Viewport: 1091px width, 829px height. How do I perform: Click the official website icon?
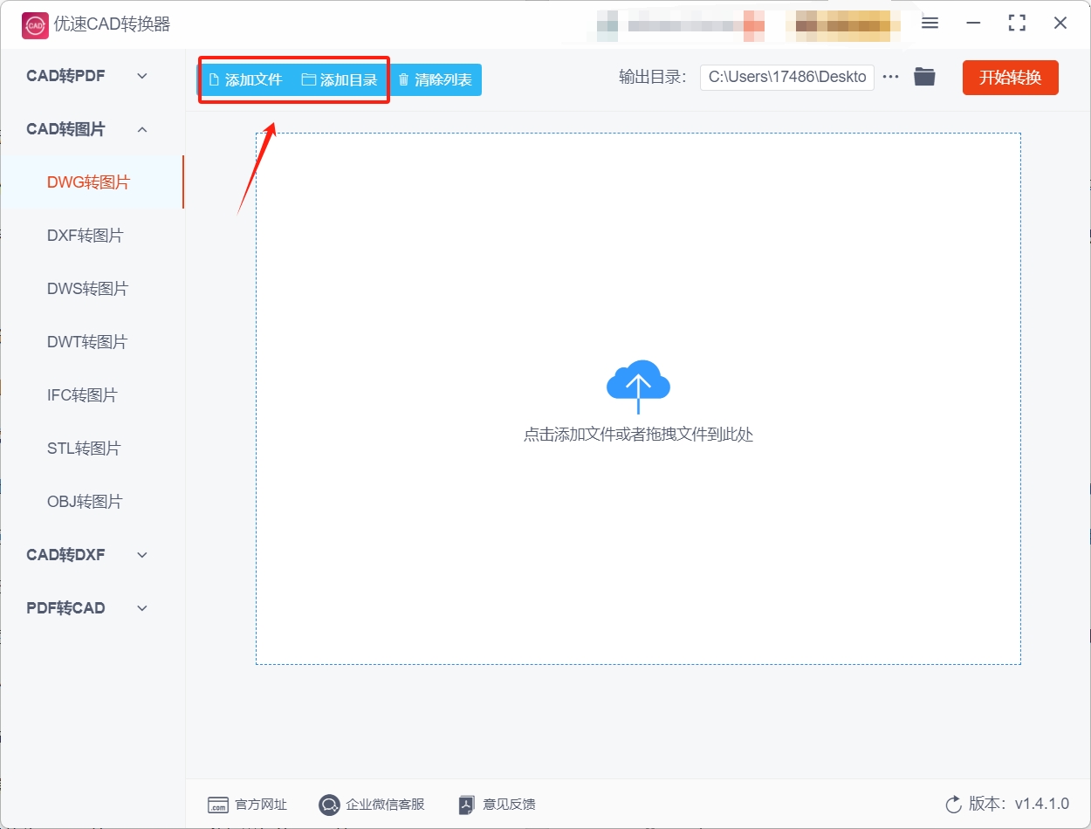[x=217, y=805]
